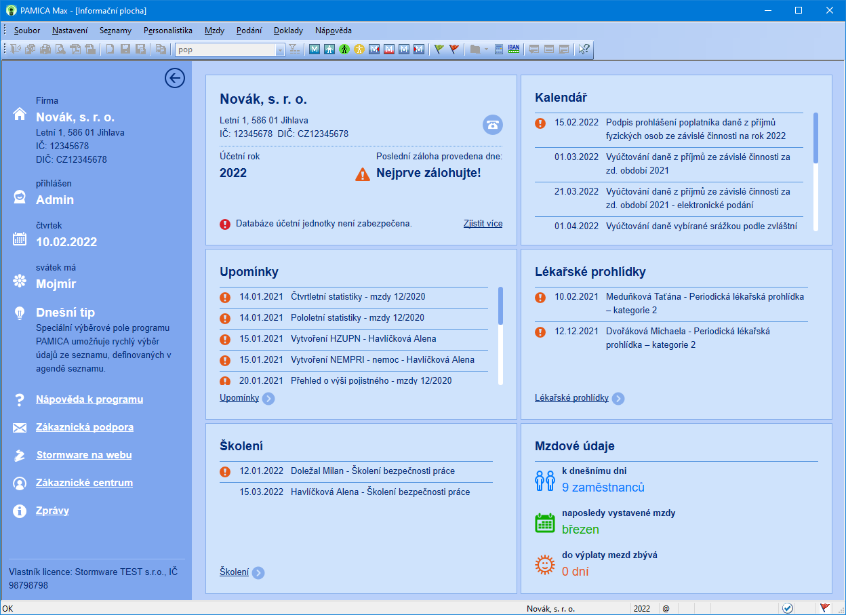
Task: Click the green flag toolbar icon
Action: pyautogui.click(x=439, y=49)
